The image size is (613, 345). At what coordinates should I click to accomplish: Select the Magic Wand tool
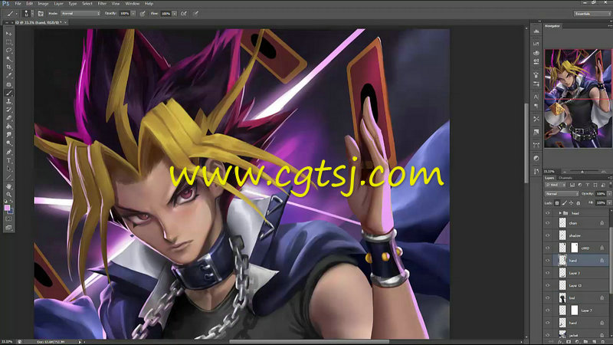pyautogui.click(x=8, y=59)
